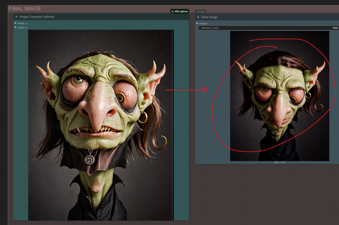
Task: Click the image_a input label
Action: (22, 23)
